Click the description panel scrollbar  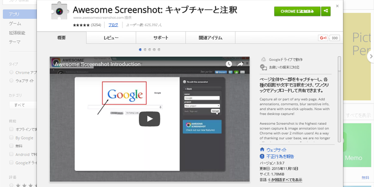click(x=339, y=99)
